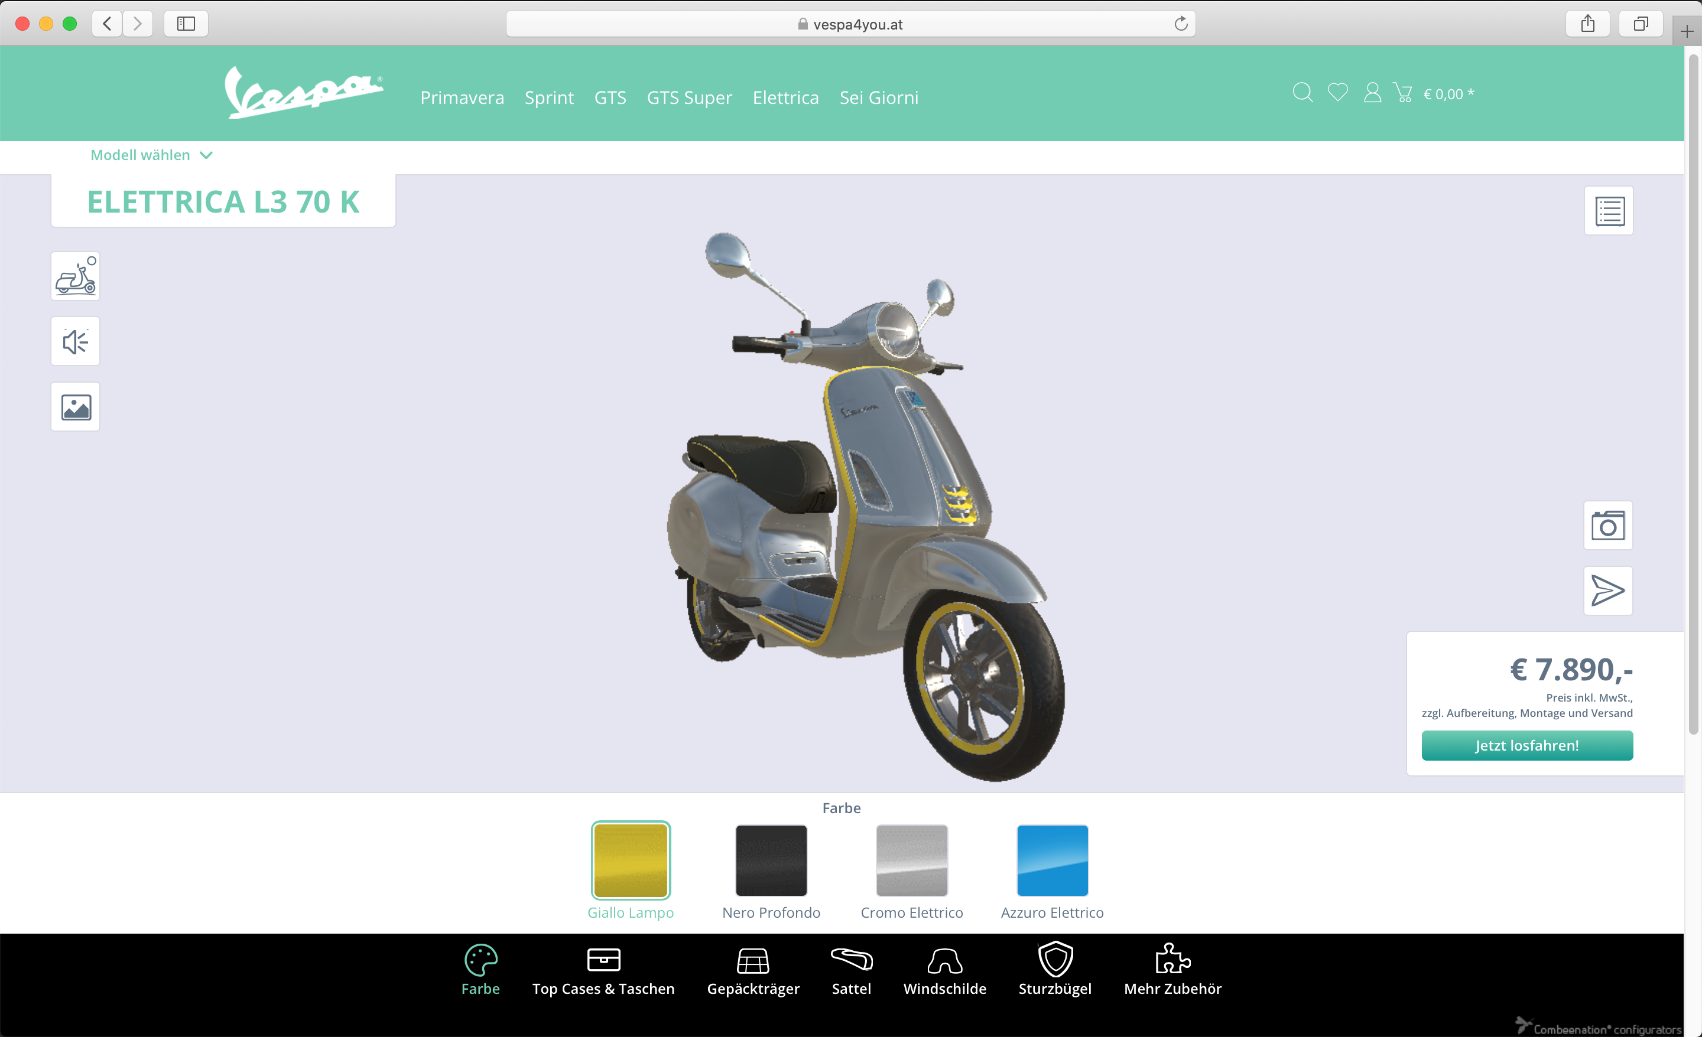Click the Jetzt losfahren! button
Image resolution: width=1702 pixels, height=1037 pixels.
[x=1527, y=746]
